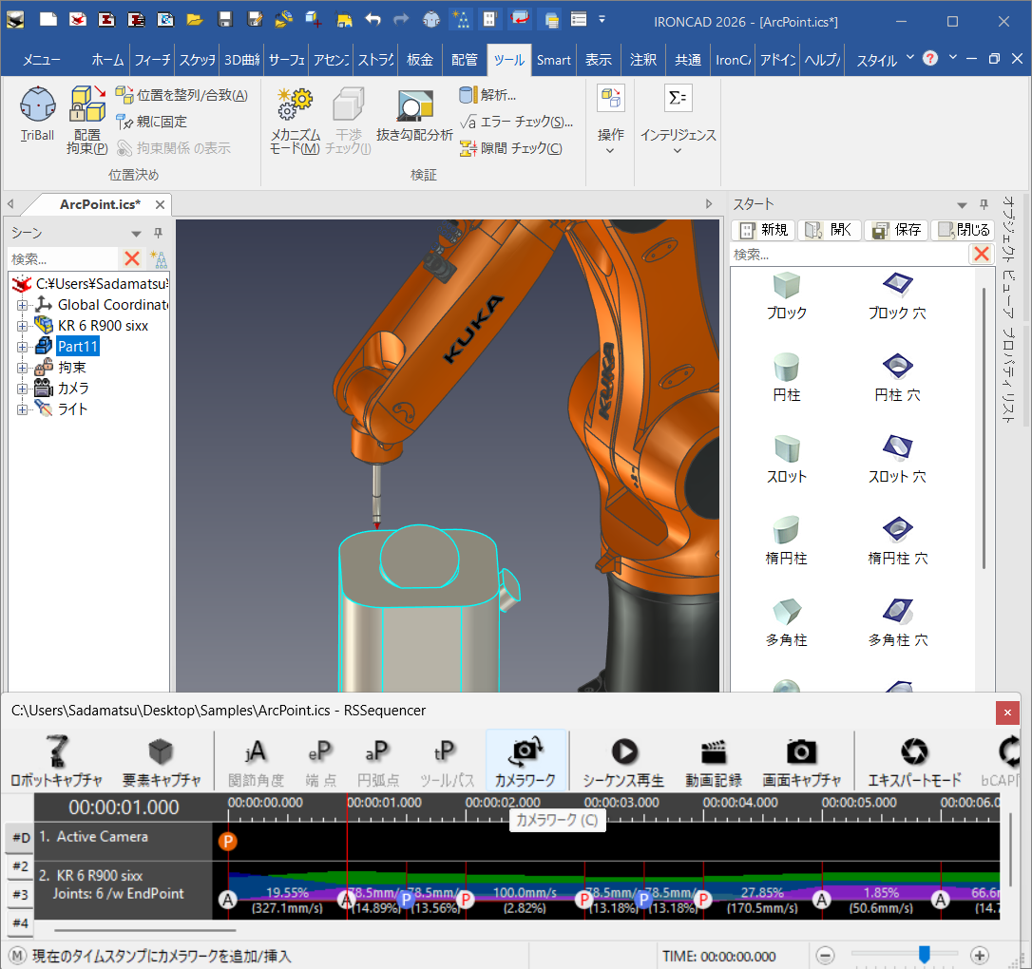Expand KR 6 R900 sixx tree node
This screenshot has width=1032, height=969.
pos(23,326)
